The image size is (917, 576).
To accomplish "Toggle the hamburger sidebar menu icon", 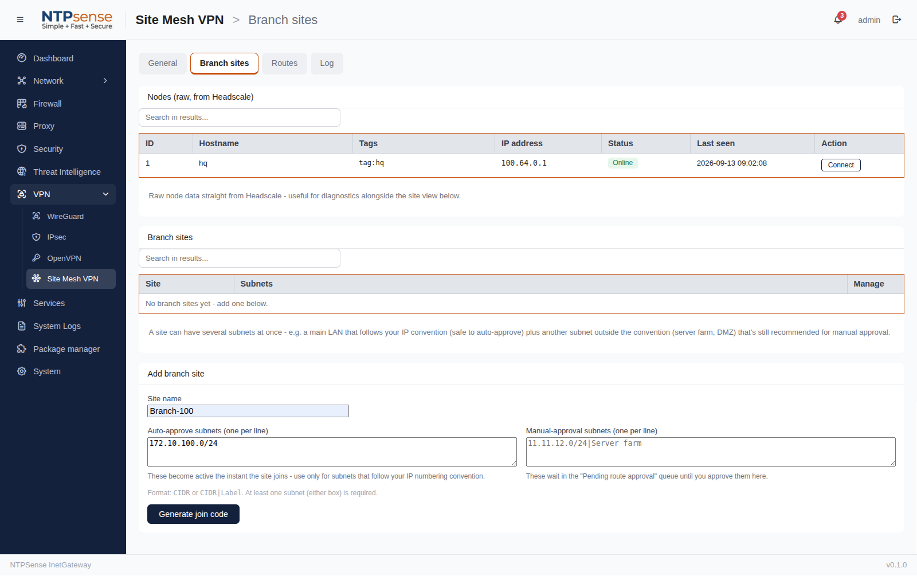I will 20,19.
